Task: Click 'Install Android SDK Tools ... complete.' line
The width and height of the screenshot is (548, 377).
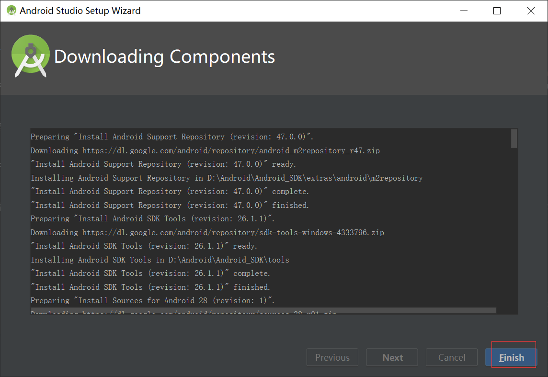Action: tap(150, 273)
